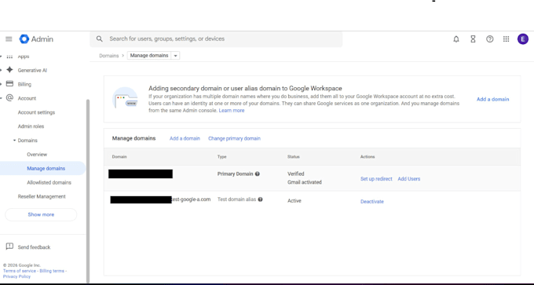This screenshot has width=534, height=285.
Task: Click the Test domain alias type label
Action: point(236,199)
